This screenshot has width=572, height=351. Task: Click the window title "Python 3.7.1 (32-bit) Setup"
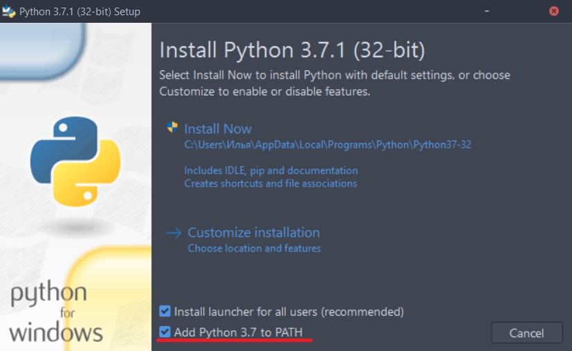pyautogui.click(x=80, y=11)
